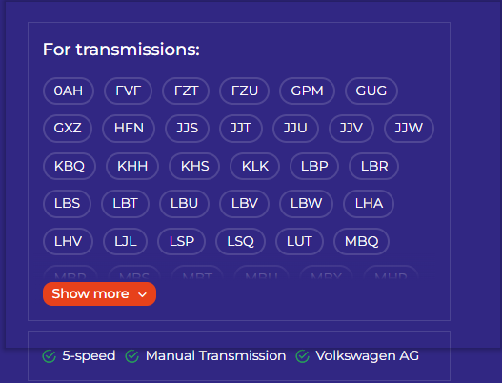
Task: Click green checkmark beside Volkswagen AG
Action: pos(302,356)
